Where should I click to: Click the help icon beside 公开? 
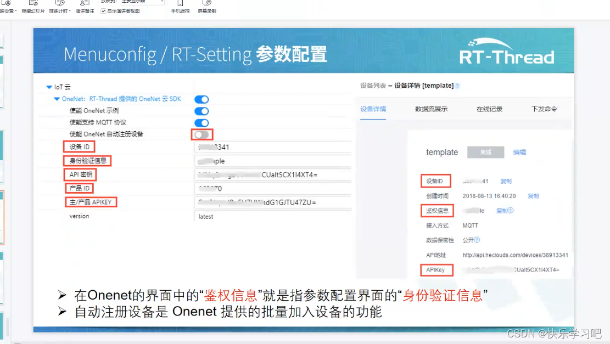pyautogui.click(x=477, y=240)
